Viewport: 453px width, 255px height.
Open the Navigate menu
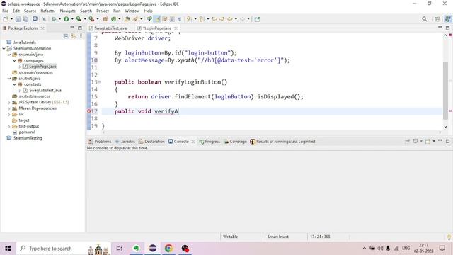coord(68,11)
